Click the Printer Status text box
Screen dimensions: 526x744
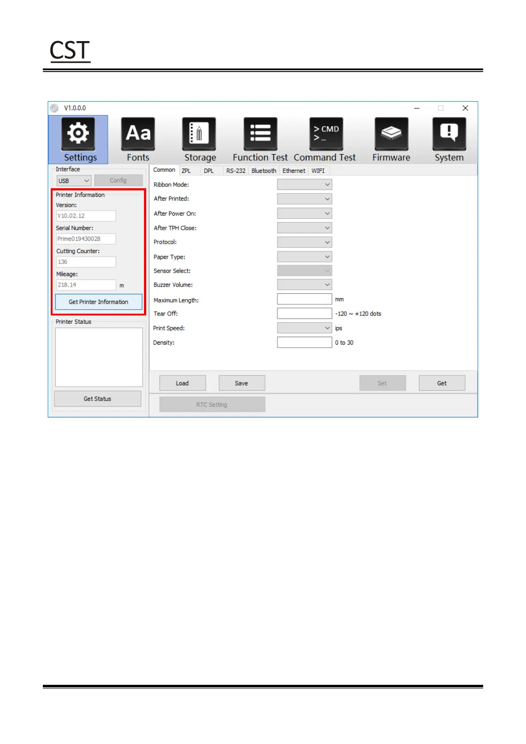(x=99, y=357)
